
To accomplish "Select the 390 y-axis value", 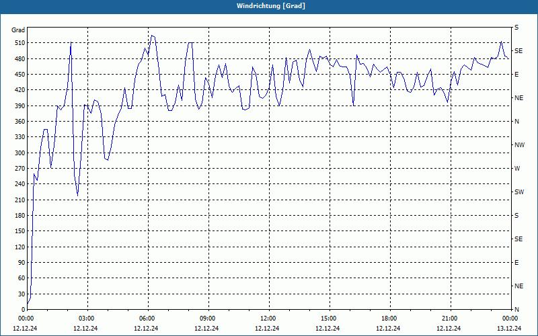I will point(20,106).
